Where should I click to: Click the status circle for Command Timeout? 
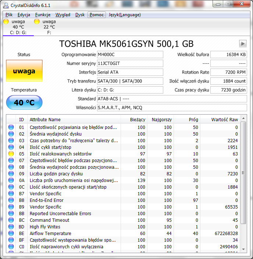[11, 220]
